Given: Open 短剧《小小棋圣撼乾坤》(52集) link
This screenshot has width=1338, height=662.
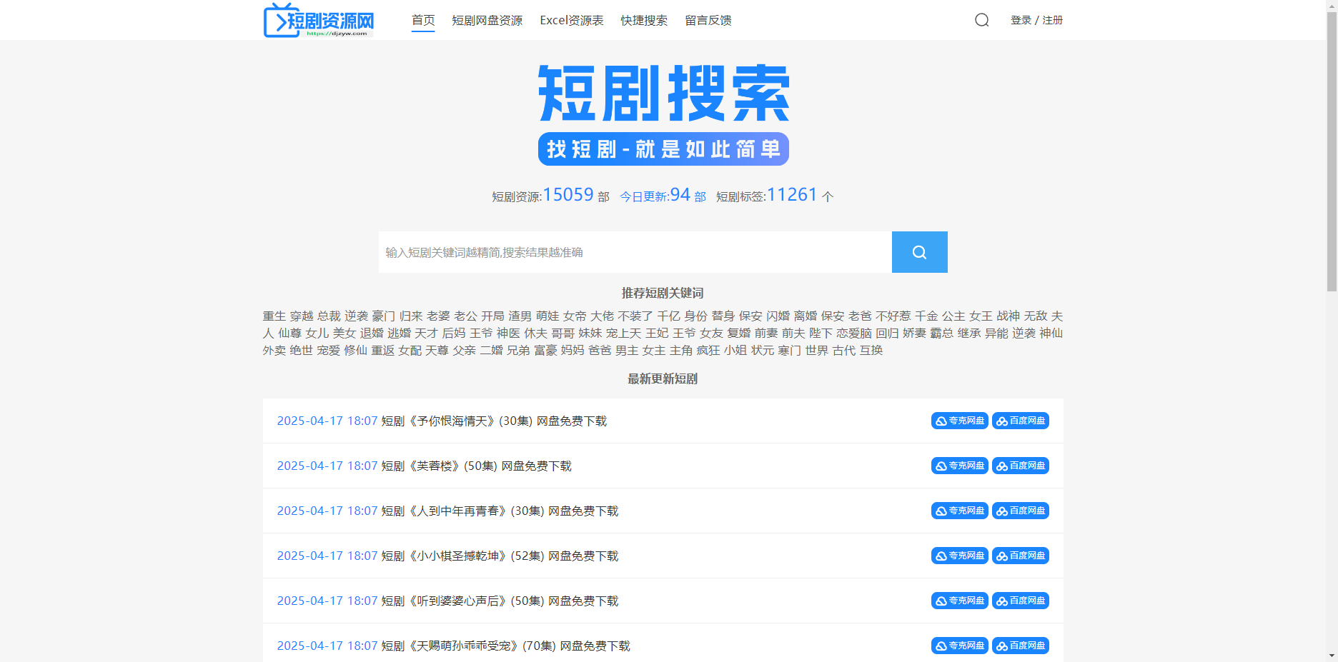Looking at the screenshot, I should (x=500, y=556).
